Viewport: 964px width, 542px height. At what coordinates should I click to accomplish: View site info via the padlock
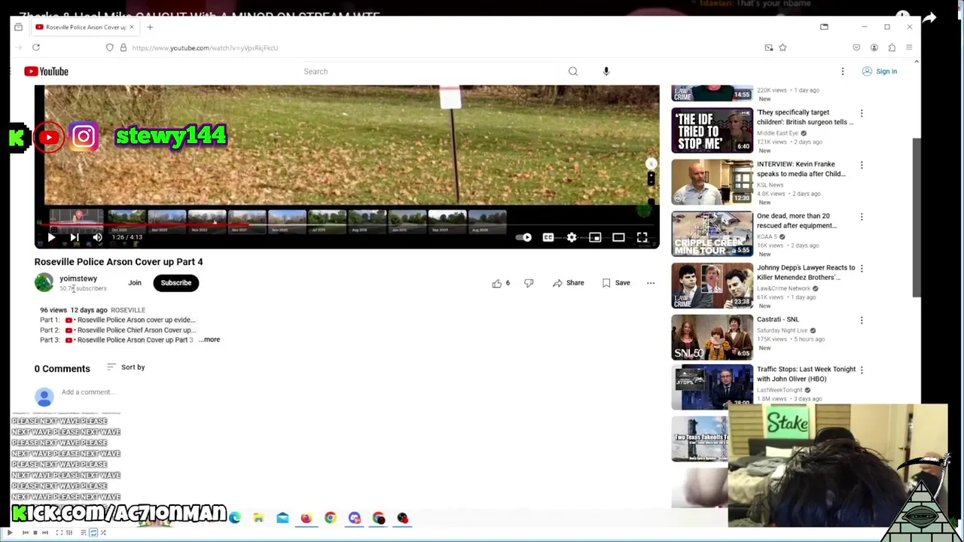click(124, 47)
